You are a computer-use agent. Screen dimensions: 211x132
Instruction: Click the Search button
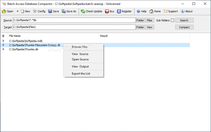tap(184, 20)
